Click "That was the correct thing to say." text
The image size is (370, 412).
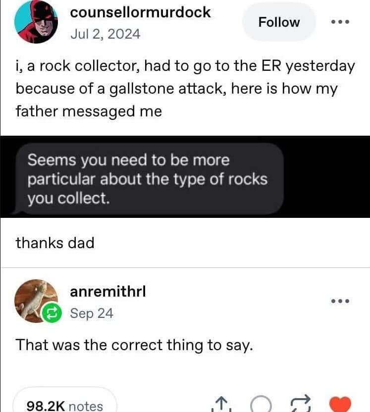pos(134,345)
